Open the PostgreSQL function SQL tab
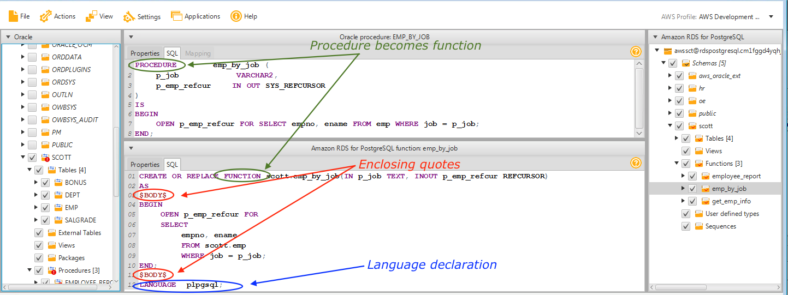788x295 pixels. tap(172, 165)
